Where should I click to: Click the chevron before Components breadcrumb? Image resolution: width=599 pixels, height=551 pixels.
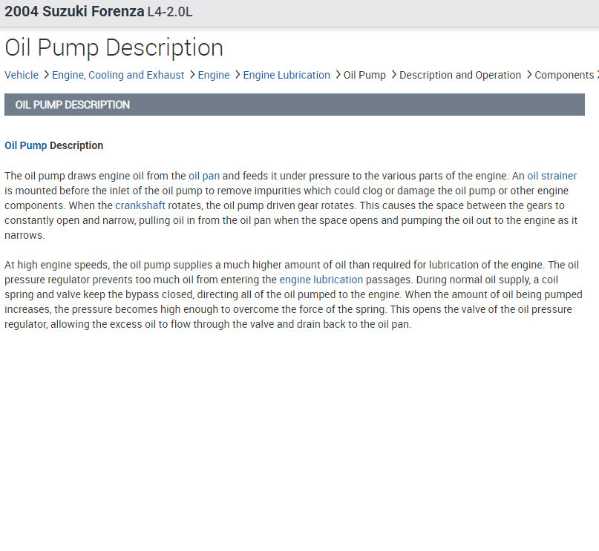[529, 74]
